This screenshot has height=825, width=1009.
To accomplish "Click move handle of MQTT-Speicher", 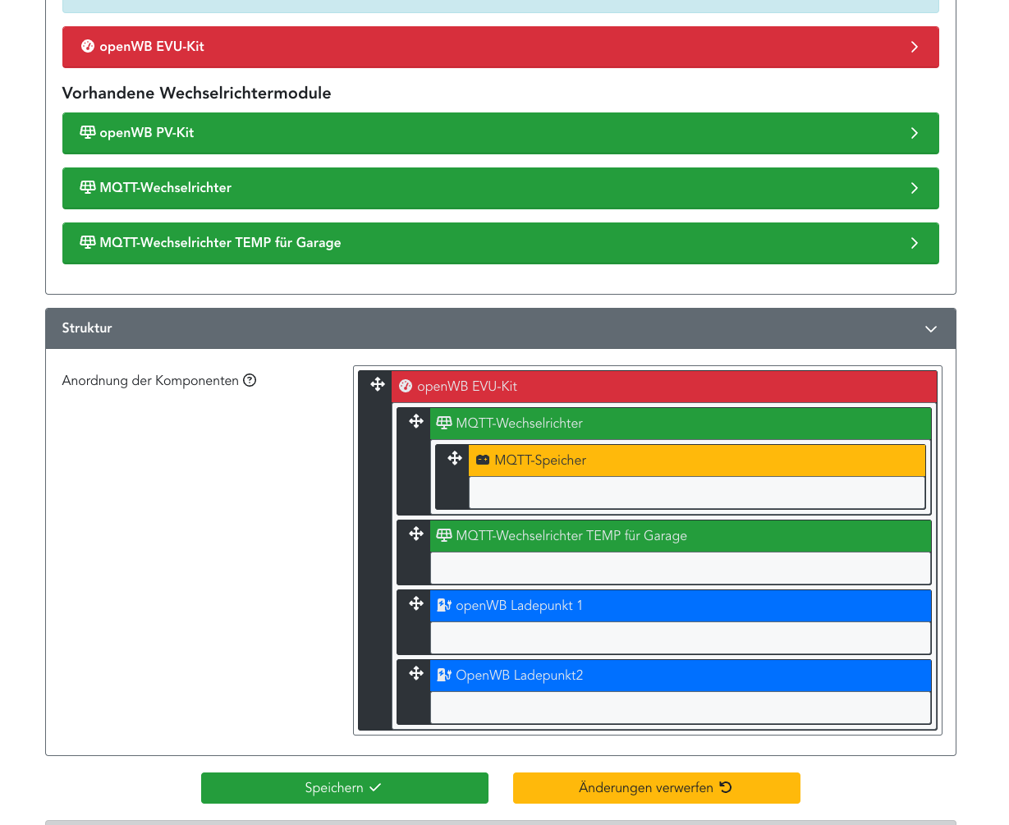I will (455, 458).
